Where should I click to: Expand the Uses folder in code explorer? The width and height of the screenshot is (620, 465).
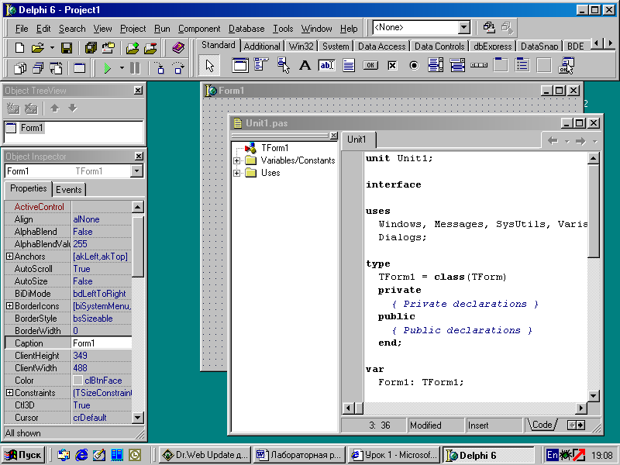click(x=236, y=173)
